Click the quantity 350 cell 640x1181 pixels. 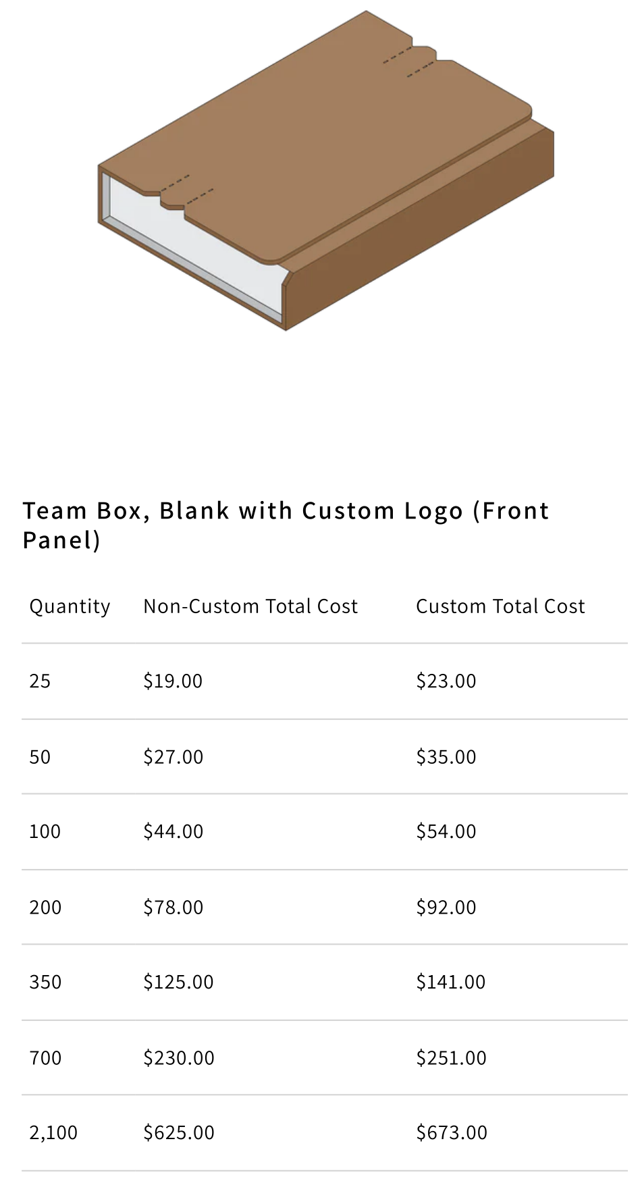coord(45,982)
